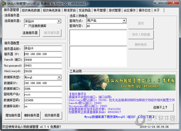
Task: Edit the Uniquenamed port field
Action: (x=43, y=65)
